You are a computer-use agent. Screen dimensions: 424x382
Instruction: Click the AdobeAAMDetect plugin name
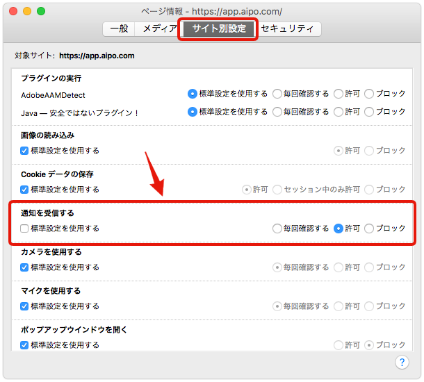(x=53, y=95)
